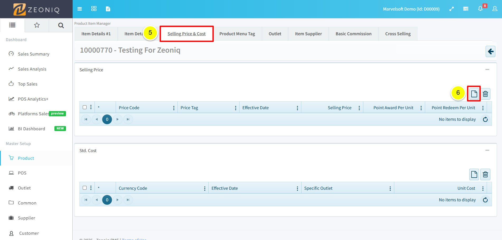This screenshot has width=502, height=240.
Task: Open the grid apps icon in the top bar
Action: pos(94,9)
